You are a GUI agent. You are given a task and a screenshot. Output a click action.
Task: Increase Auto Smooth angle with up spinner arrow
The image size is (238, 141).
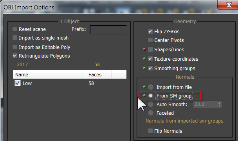[x=219, y=103]
